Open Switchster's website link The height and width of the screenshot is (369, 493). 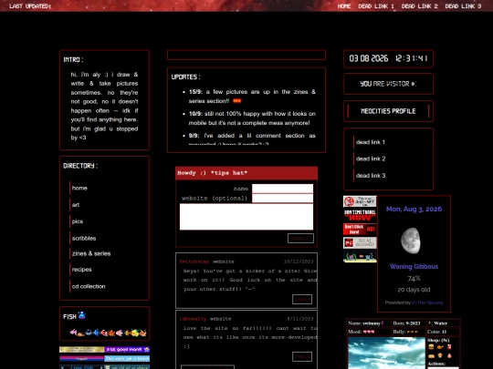tap(224, 261)
